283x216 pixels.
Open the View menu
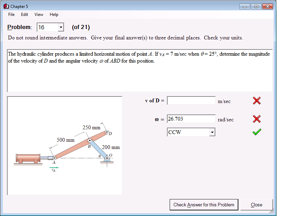pos(38,15)
